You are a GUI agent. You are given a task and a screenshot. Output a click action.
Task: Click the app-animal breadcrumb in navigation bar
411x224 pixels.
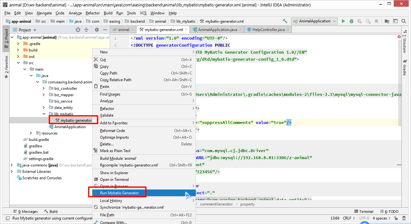click(x=19, y=21)
